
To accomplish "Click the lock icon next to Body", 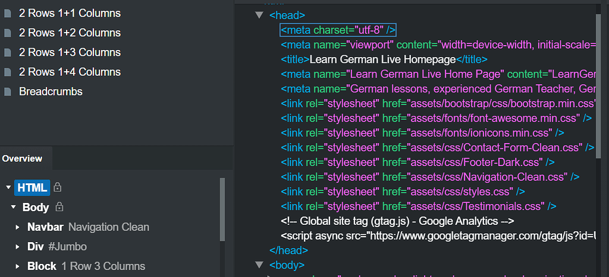I will [59, 207].
